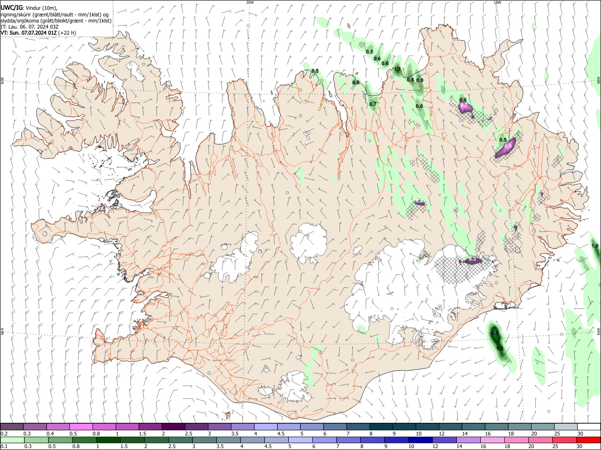
Task: Click the valid time line 'VT: Sun. 07.07.2024 01Z'
Action: tap(29, 33)
